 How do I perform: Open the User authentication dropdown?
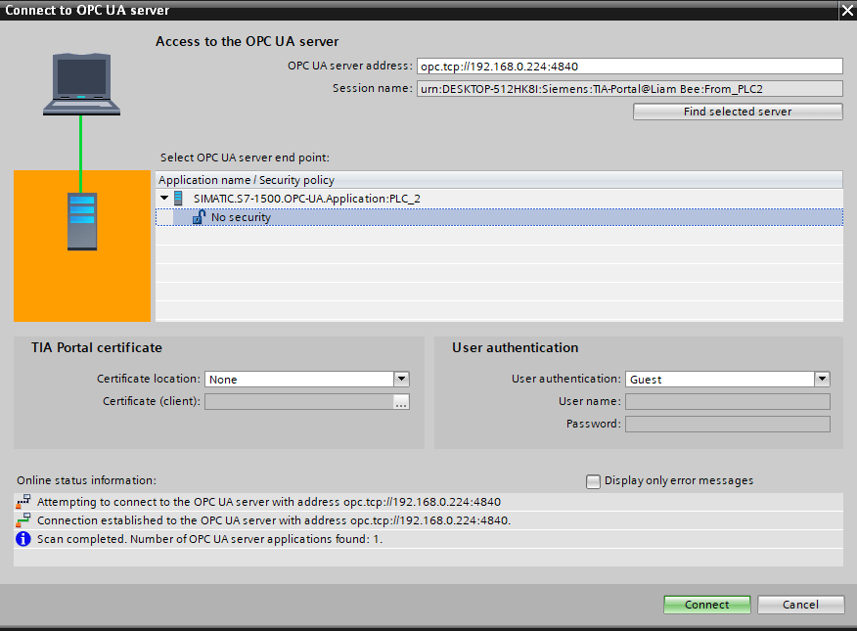pyautogui.click(x=822, y=379)
